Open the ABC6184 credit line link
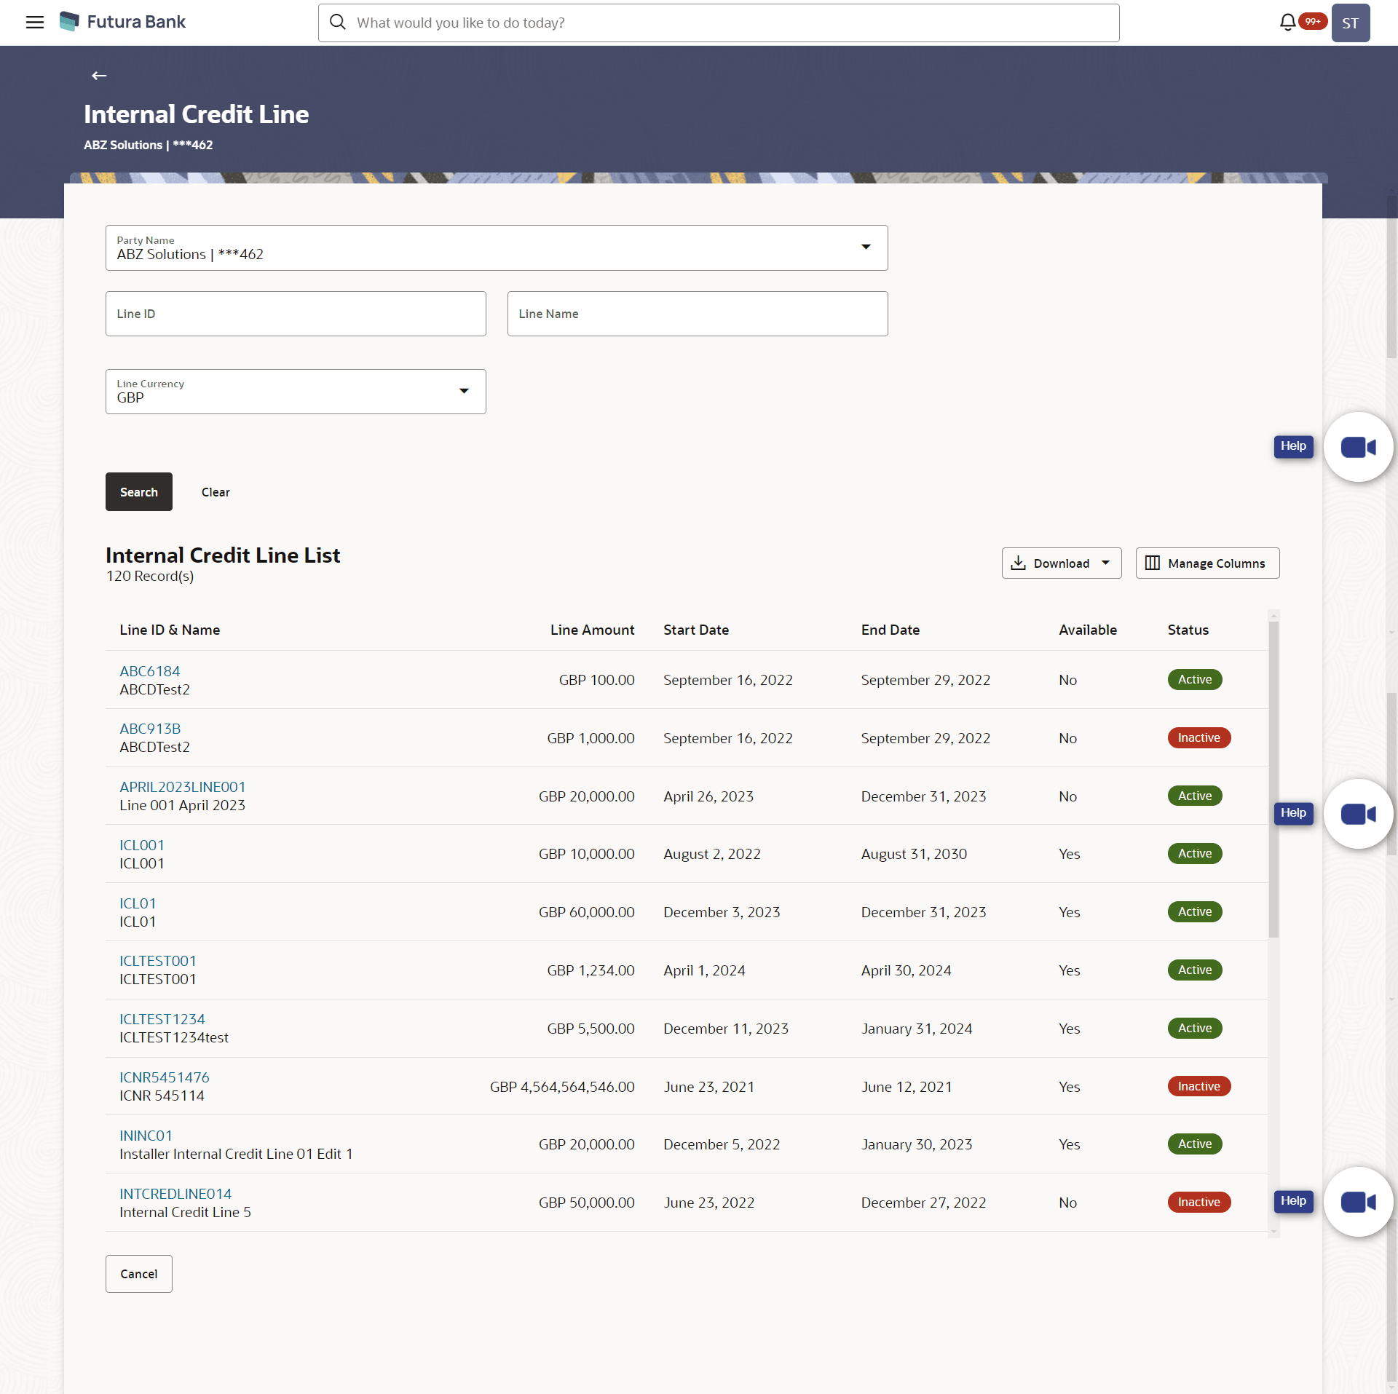This screenshot has width=1398, height=1394. [x=149, y=670]
